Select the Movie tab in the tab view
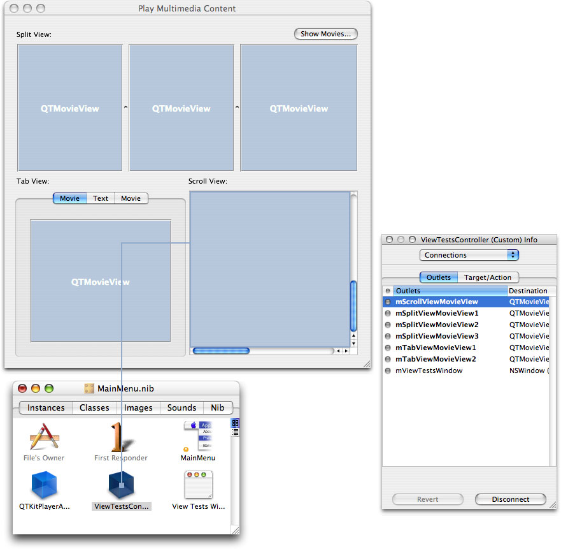561x549 pixels. click(69, 198)
